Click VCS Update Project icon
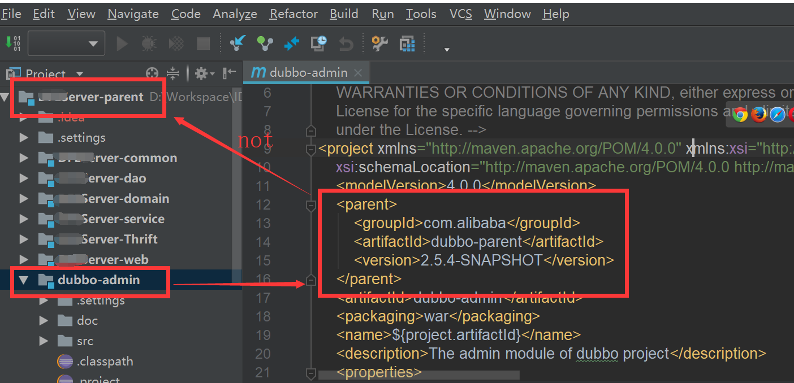The height and width of the screenshot is (383, 794). pos(238,43)
